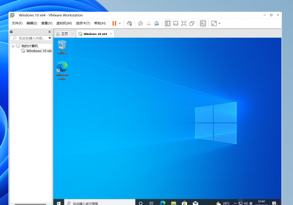Click the stretch guest display icon
293x205 pixels.
pos(214,23)
